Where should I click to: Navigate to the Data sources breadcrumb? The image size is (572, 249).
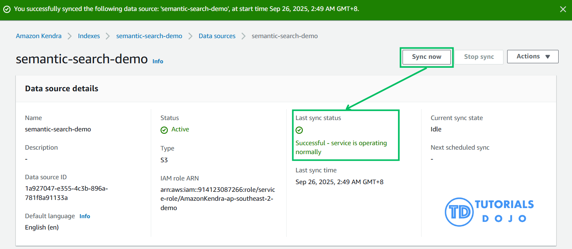click(x=217, y=36)
